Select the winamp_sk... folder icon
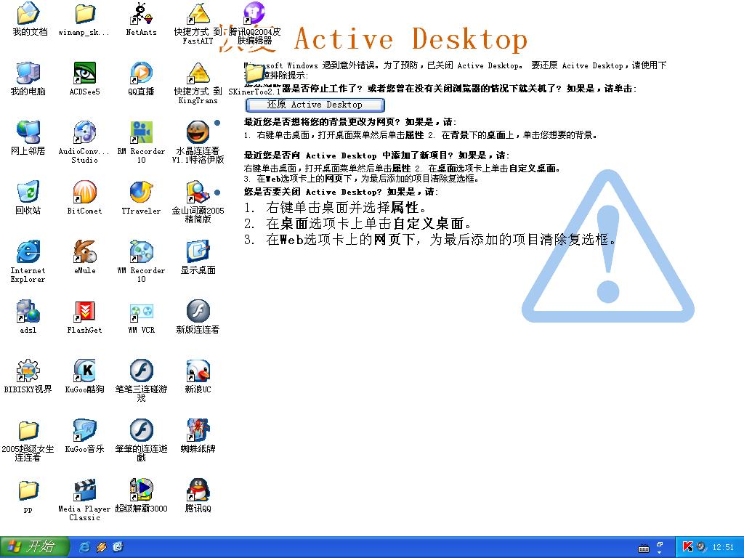The height and width of the screenshot is (558, 744). pos(84,13)
